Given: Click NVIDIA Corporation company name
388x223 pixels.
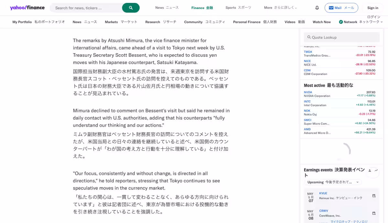Looking at the screenshot, I should click(x=317, y=96).
